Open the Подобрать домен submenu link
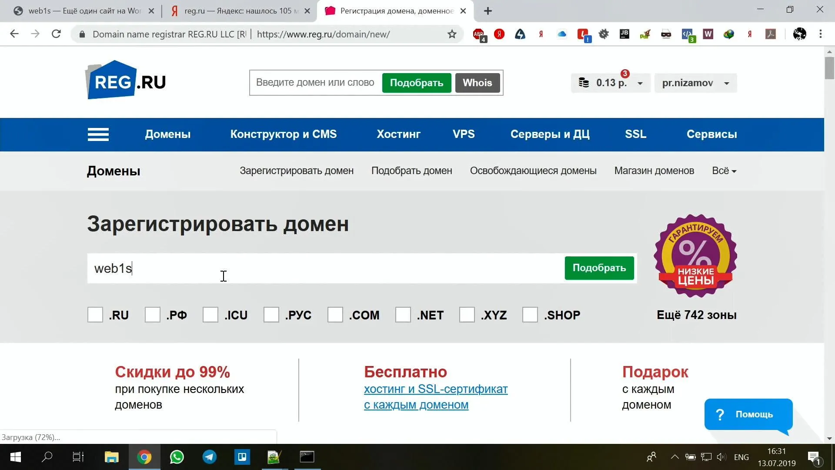835x470 pixels. [x=411, y=171]
